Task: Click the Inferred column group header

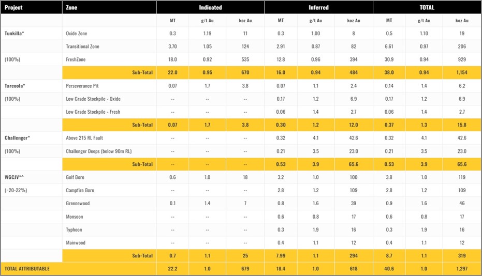Action: click(318, 8)
